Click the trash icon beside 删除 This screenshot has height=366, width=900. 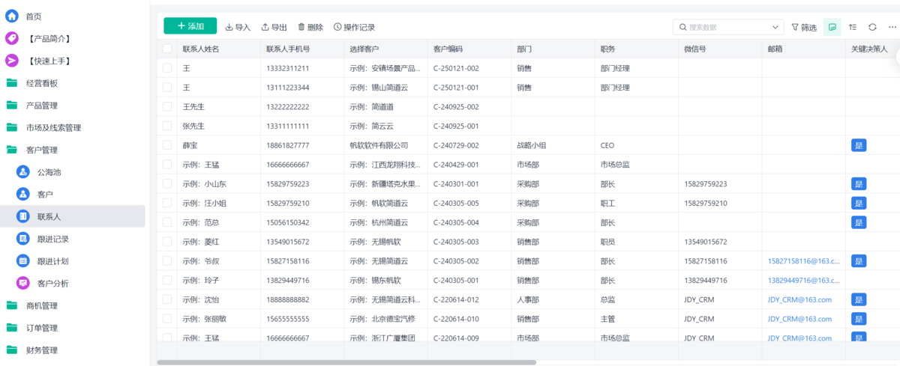tap(301, 27)
